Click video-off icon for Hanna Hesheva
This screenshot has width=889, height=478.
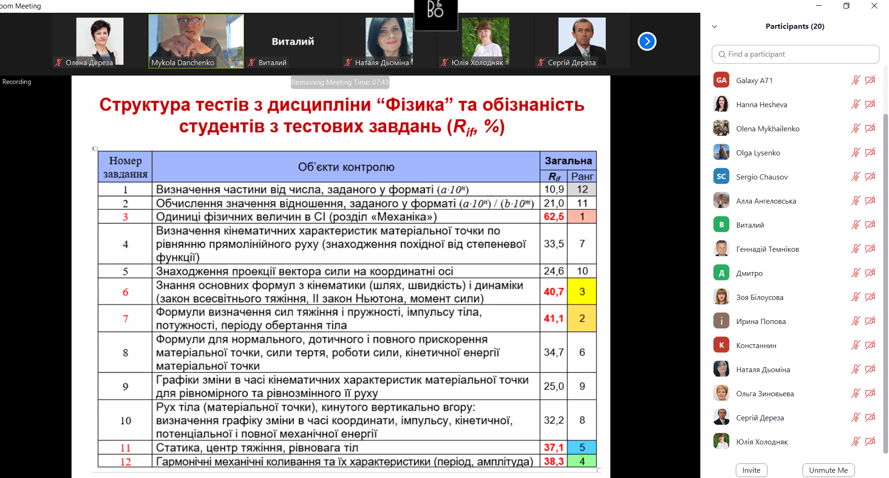870,104
